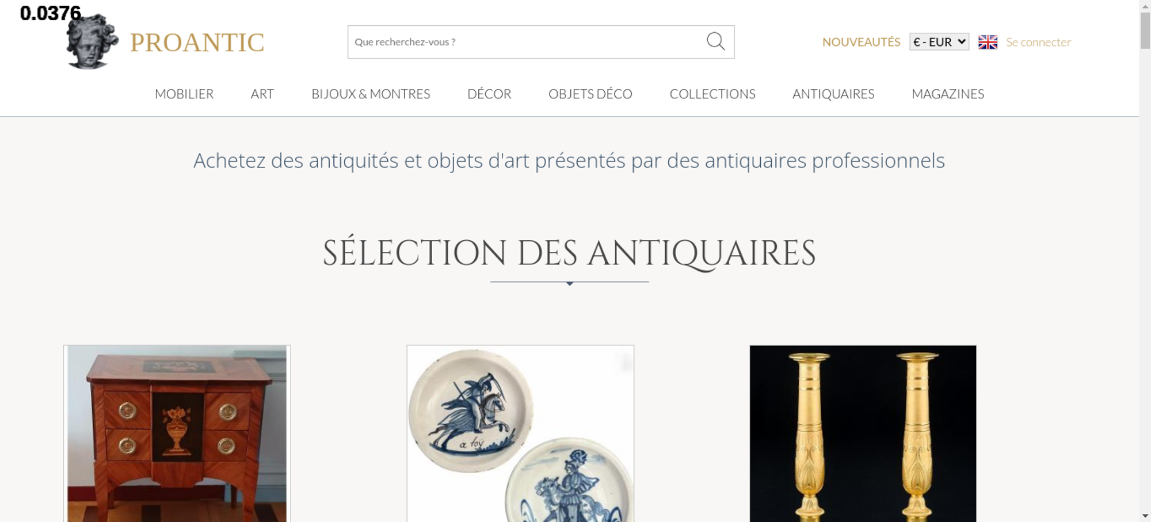Open the MAGAZINES menu
This screenshot has width=1151, height=522.
(x=948, y=94)
